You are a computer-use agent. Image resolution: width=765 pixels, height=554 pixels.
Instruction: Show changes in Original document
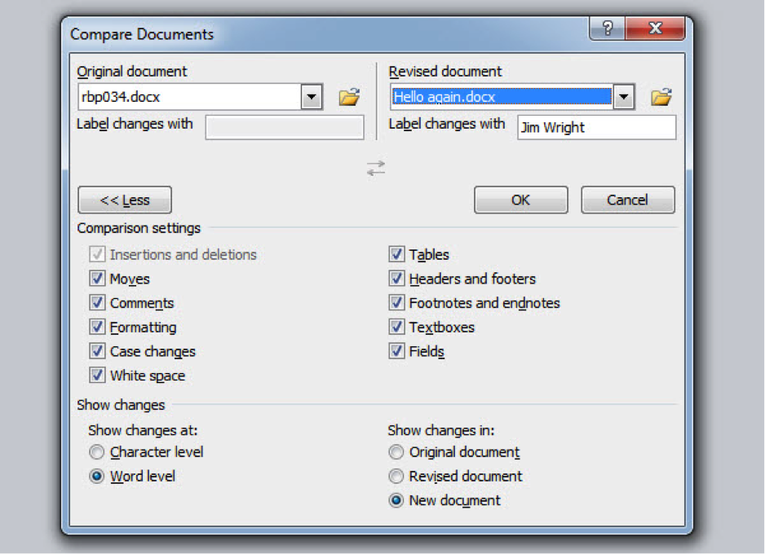click(x=396, y=452)
